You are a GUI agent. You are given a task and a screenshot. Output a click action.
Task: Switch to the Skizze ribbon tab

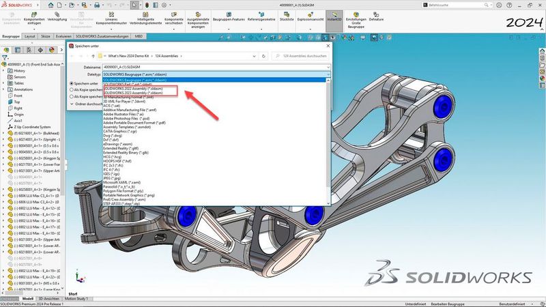pos(46,36)
